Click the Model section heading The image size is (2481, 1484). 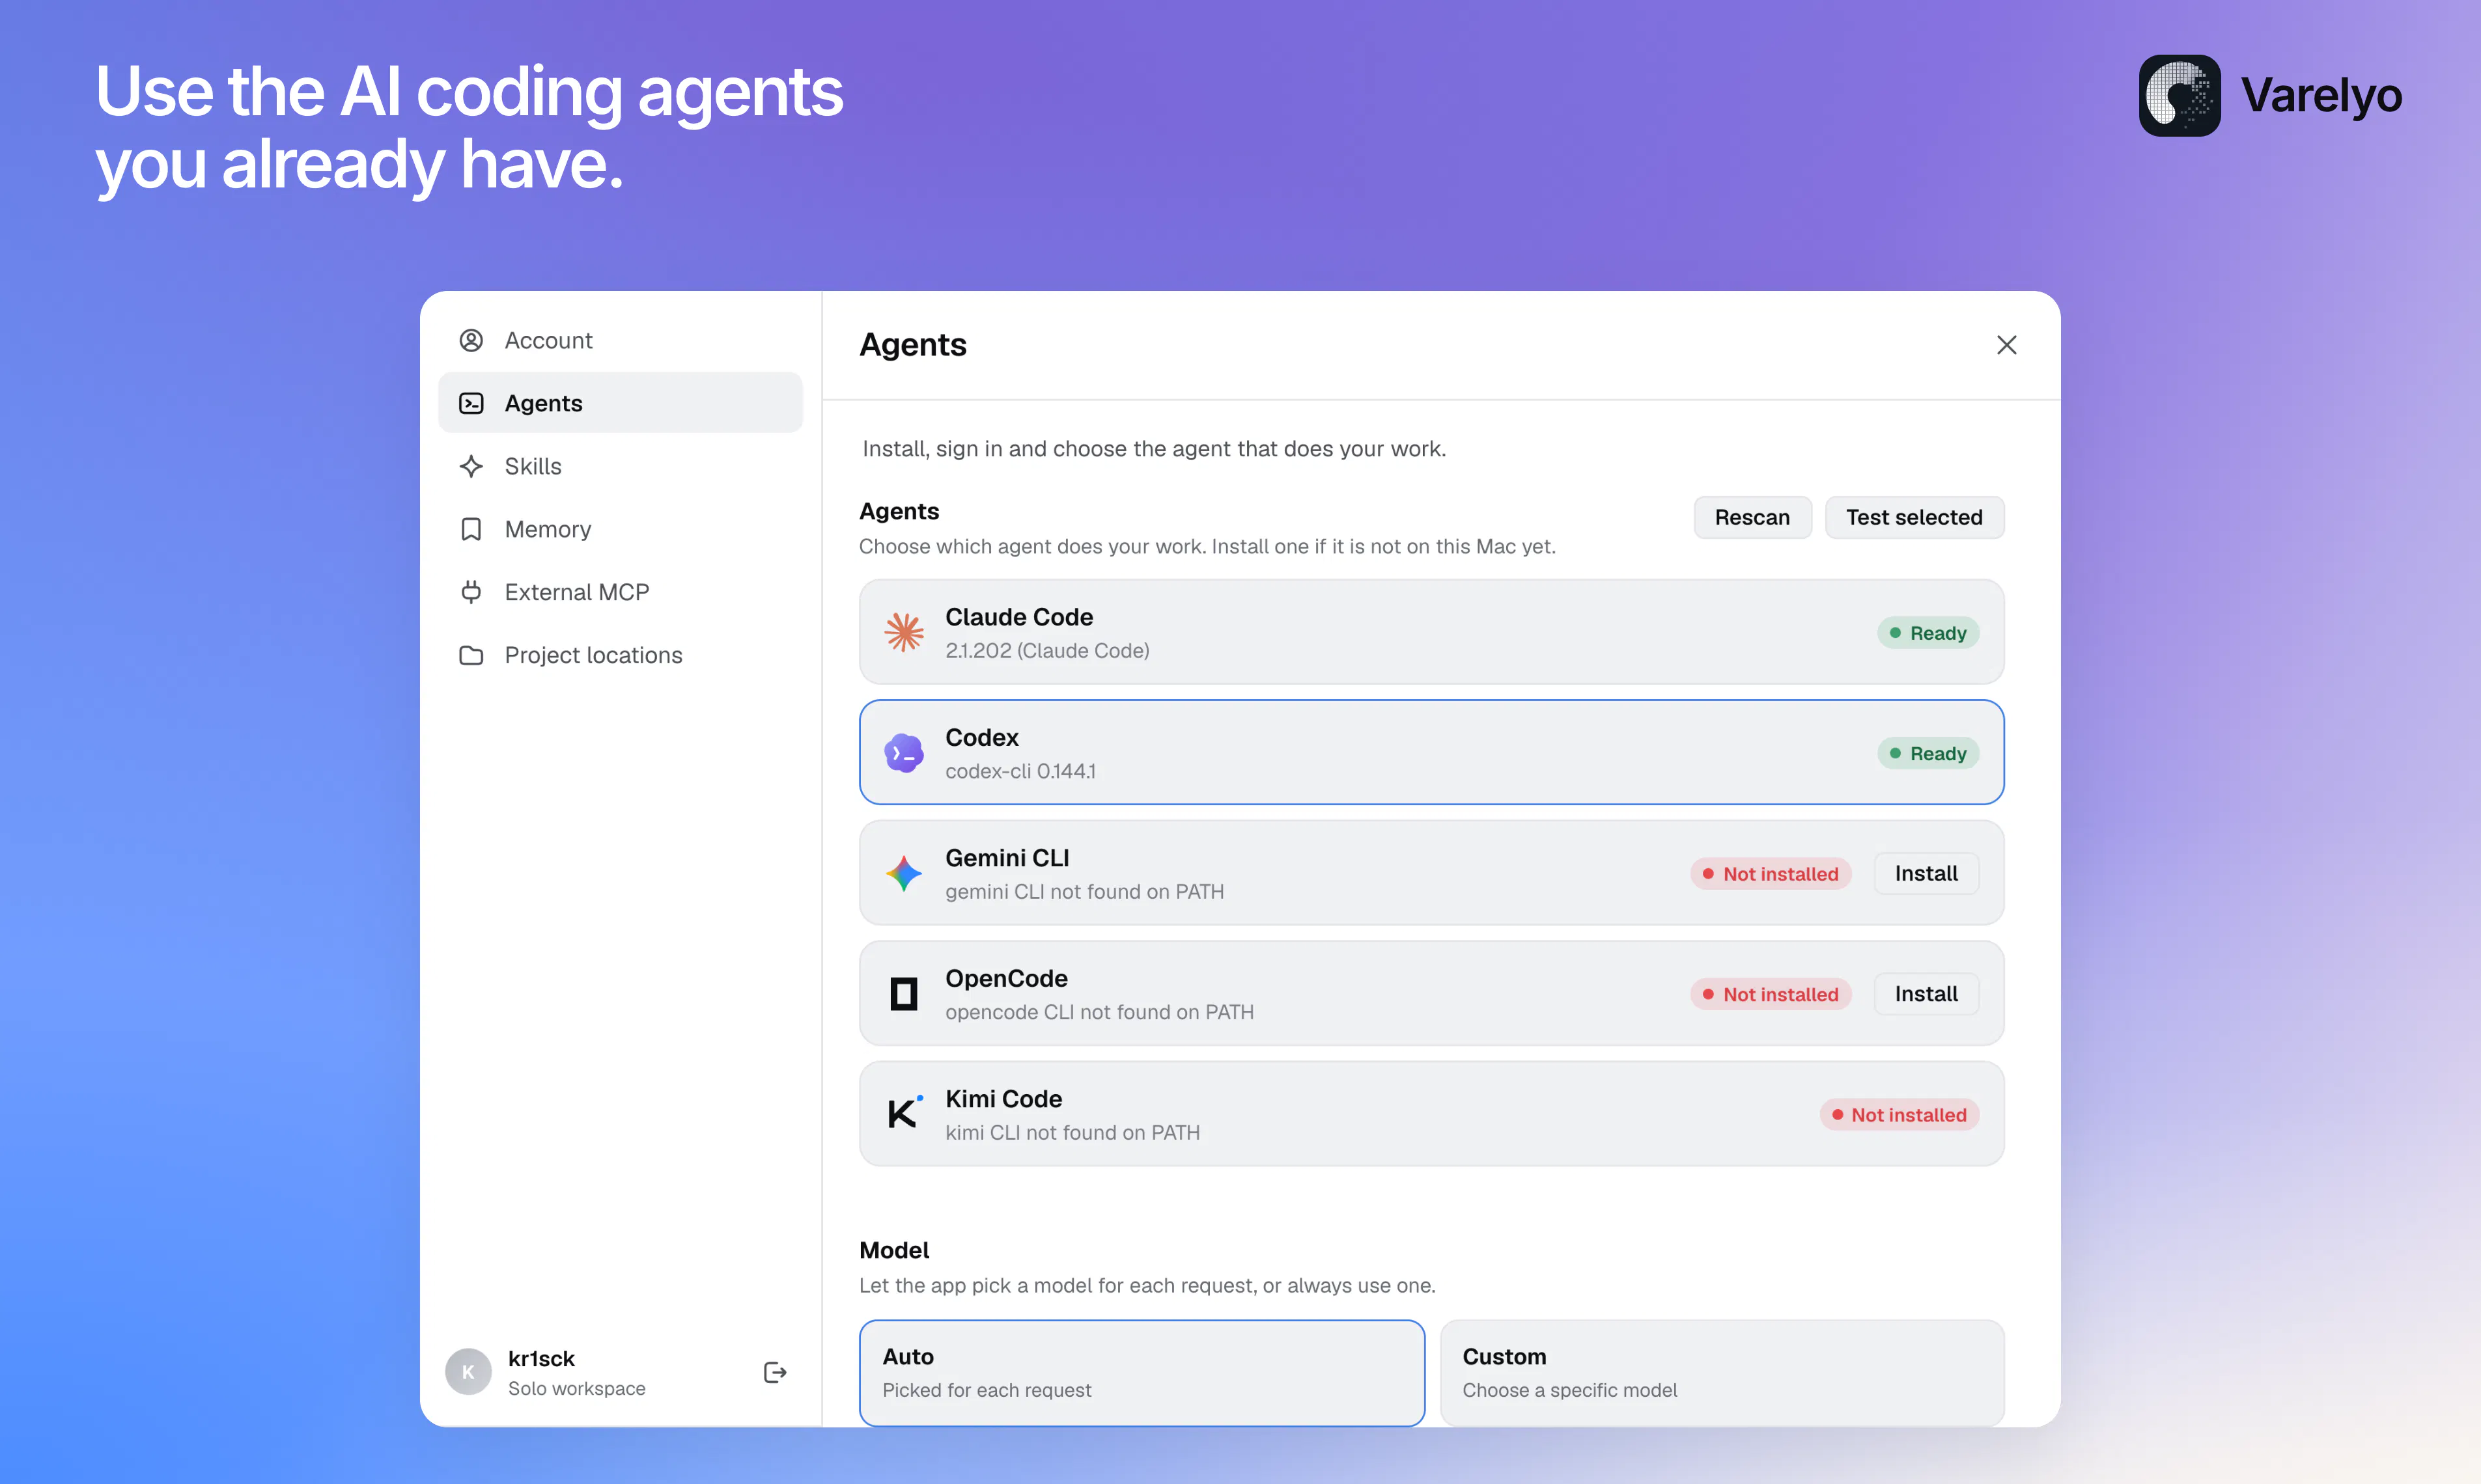pyautogui.click(x=894, y=1250)
